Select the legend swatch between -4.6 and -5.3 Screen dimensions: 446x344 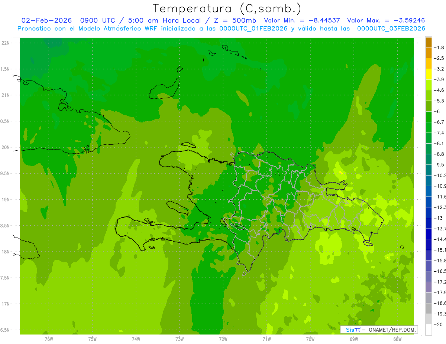pyautogui.click(x=429, y=96)
